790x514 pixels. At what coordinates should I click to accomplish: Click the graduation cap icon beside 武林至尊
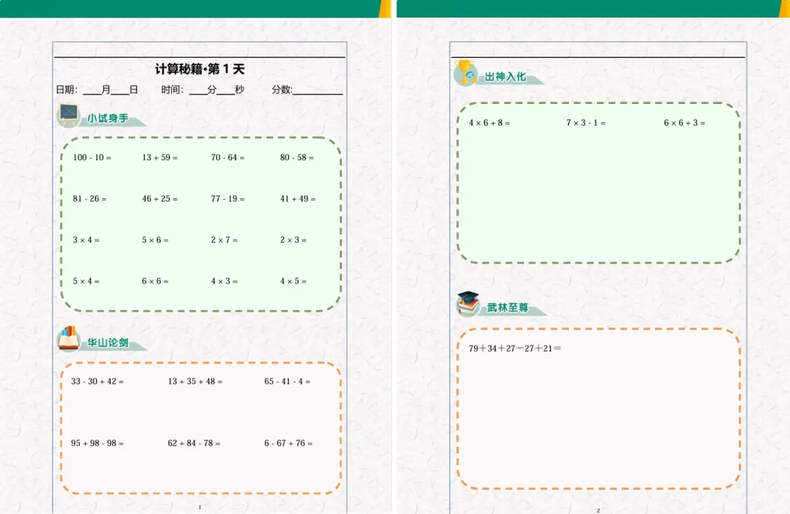tap(468, 303)
